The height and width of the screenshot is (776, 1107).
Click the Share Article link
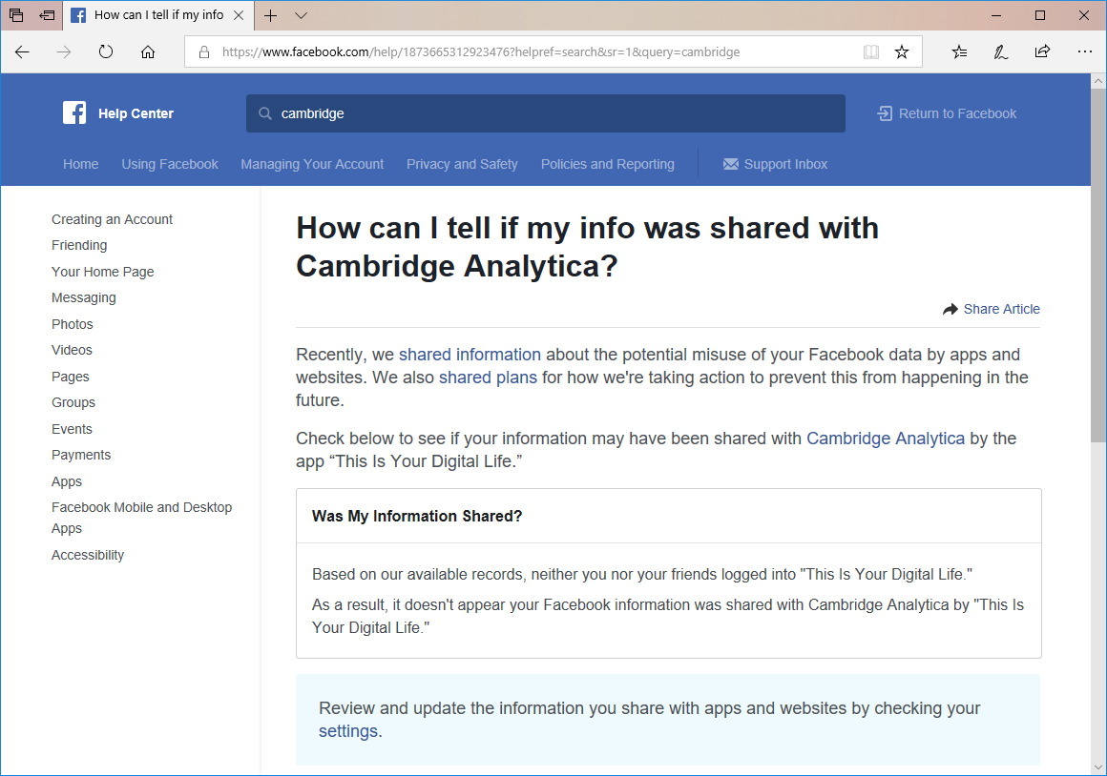pyautogui.click(x=1001, y=309)
